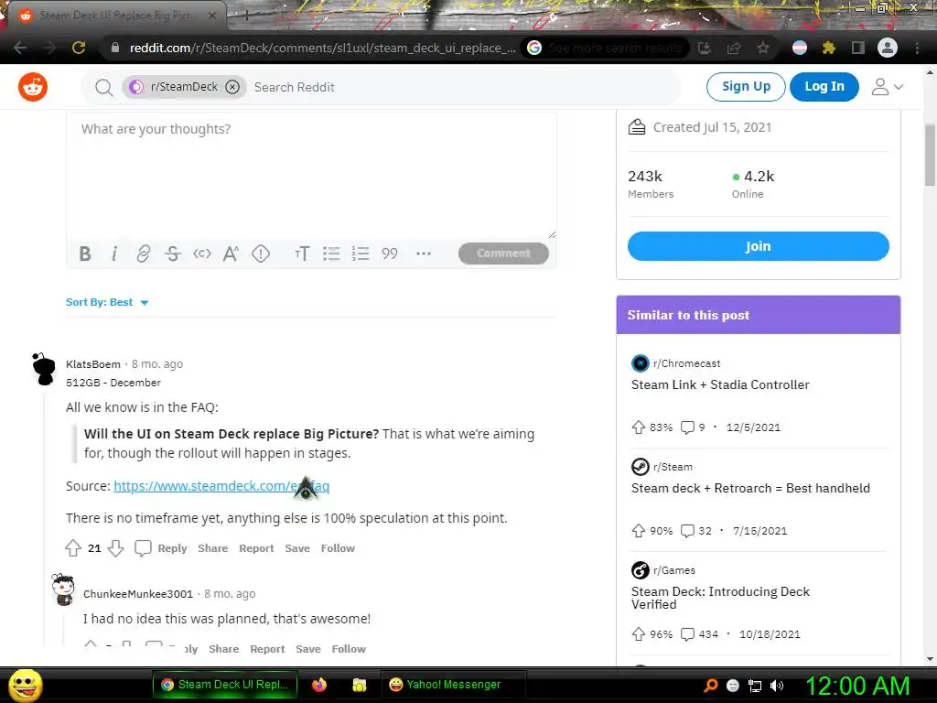Screen dimensions: 937x703
Task: Follow KlatsBoem's comment
Action: pyautogui.click(x=338, y=548)
